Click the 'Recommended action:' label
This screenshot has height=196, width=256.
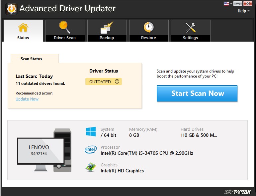coord(35,93)
